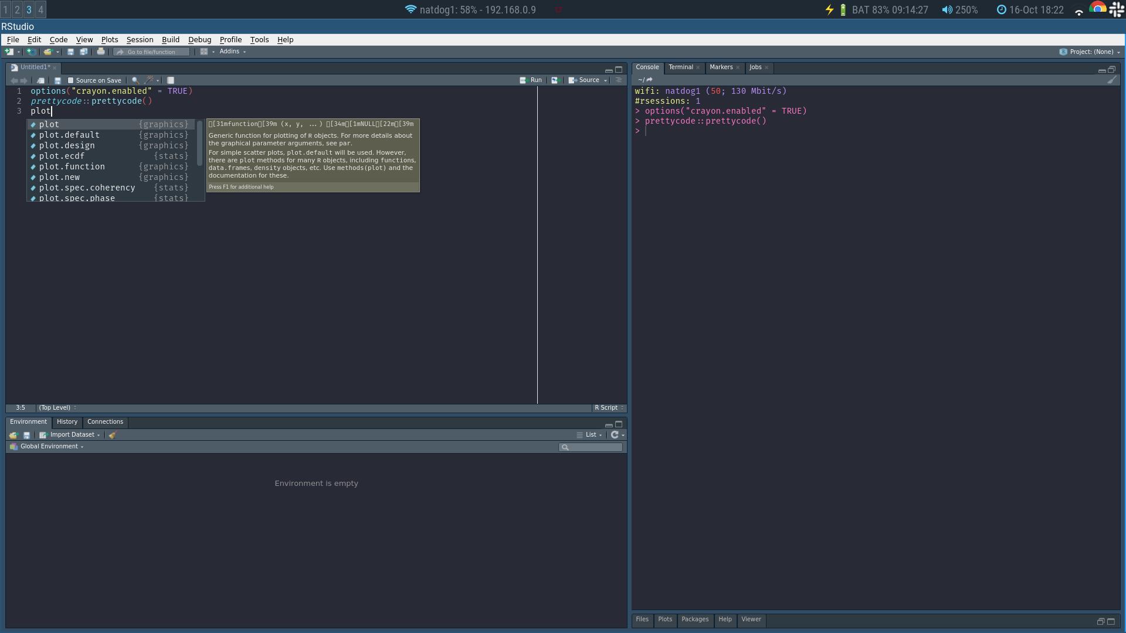Click the Re-run previous code icon
The width and height of the screenshot is (1126, 633).
554,80
